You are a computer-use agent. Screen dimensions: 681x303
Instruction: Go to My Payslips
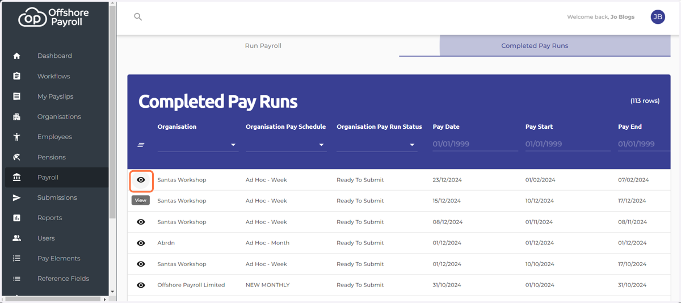coord(54,96)
